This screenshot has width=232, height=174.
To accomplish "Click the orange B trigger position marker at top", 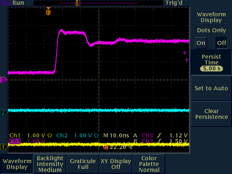I will click(48, 12).
